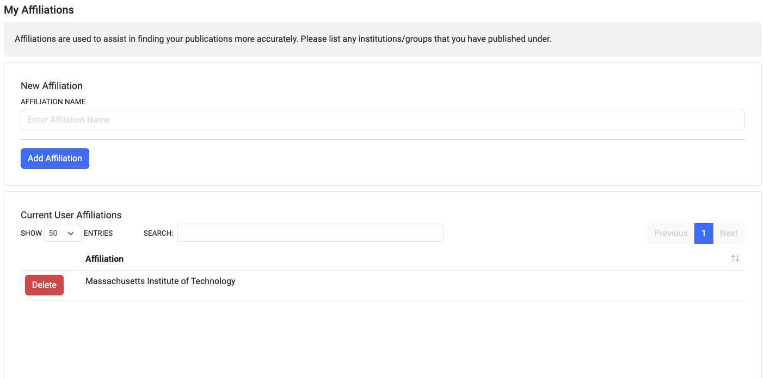Viewport: 764px width, 378px height.
Task: Go to the Next page
Action: [x=729, y=234]
